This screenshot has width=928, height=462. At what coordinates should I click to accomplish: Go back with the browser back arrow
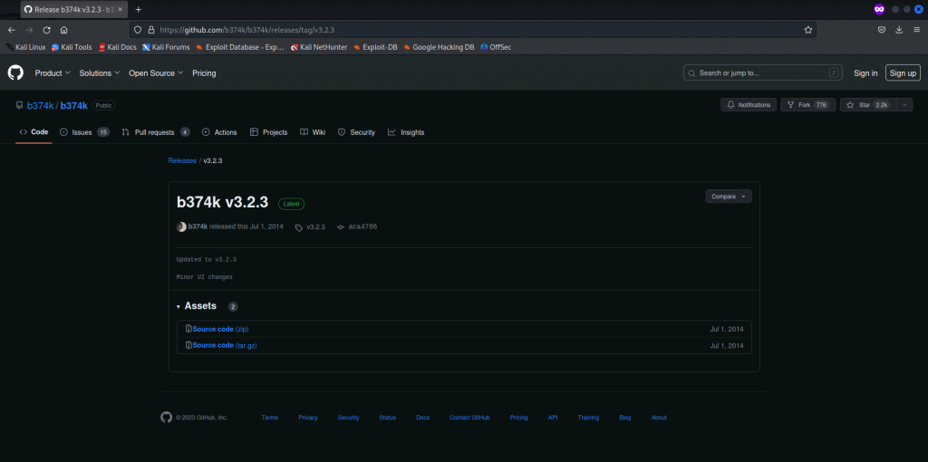tap(11, 30)
